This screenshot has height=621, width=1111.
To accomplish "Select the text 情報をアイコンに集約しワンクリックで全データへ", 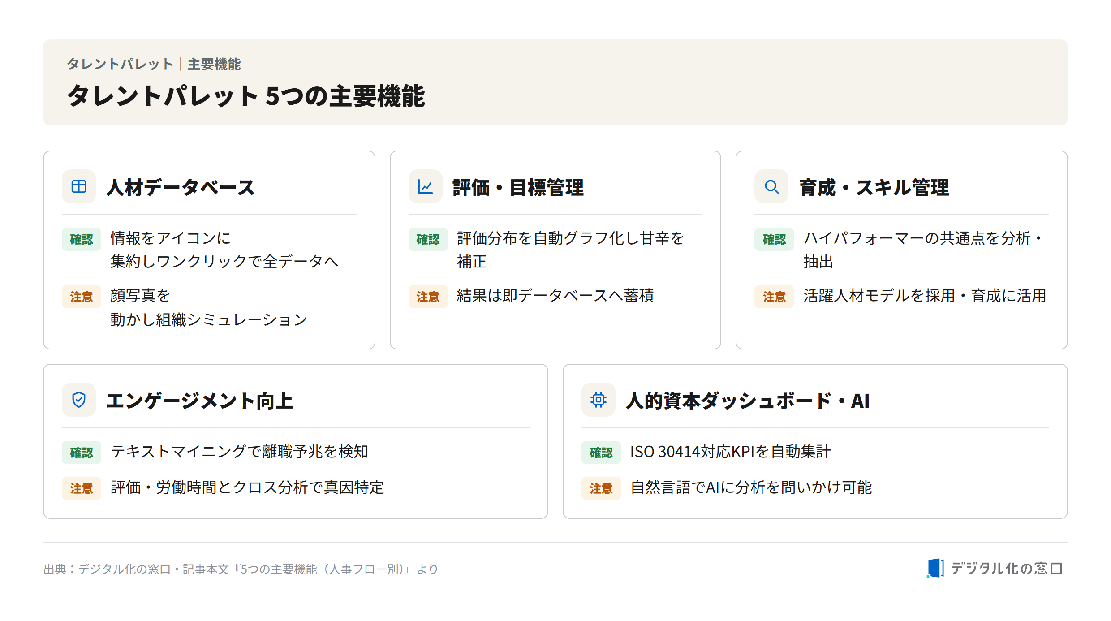I will click(x=224, y=250).
